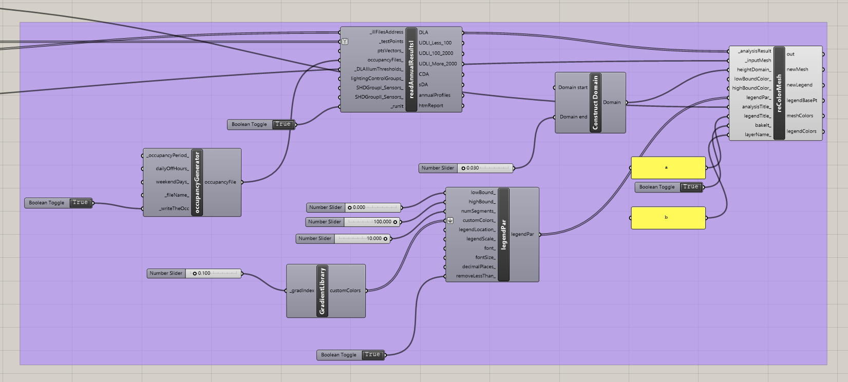Screen dimensions: 848x382
Task: Click the graft arrow icon on customColors_ input
Action: (x=450, y=220)
